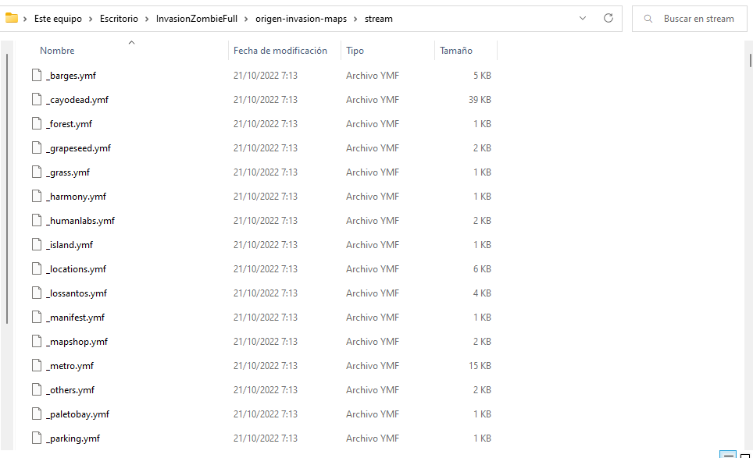Navigate to Este equipo breadcrumb
Viewport: 753px width, 458px height.
tap(58, 19)
